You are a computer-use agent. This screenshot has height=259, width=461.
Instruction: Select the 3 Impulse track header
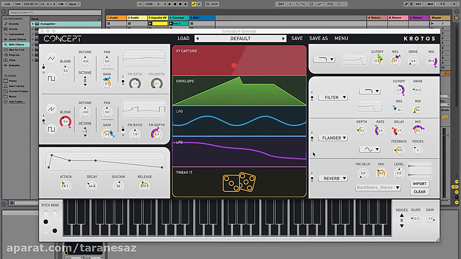158,18
